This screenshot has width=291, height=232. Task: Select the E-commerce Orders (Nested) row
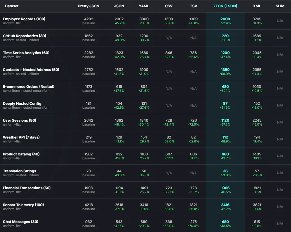[145, 89]
